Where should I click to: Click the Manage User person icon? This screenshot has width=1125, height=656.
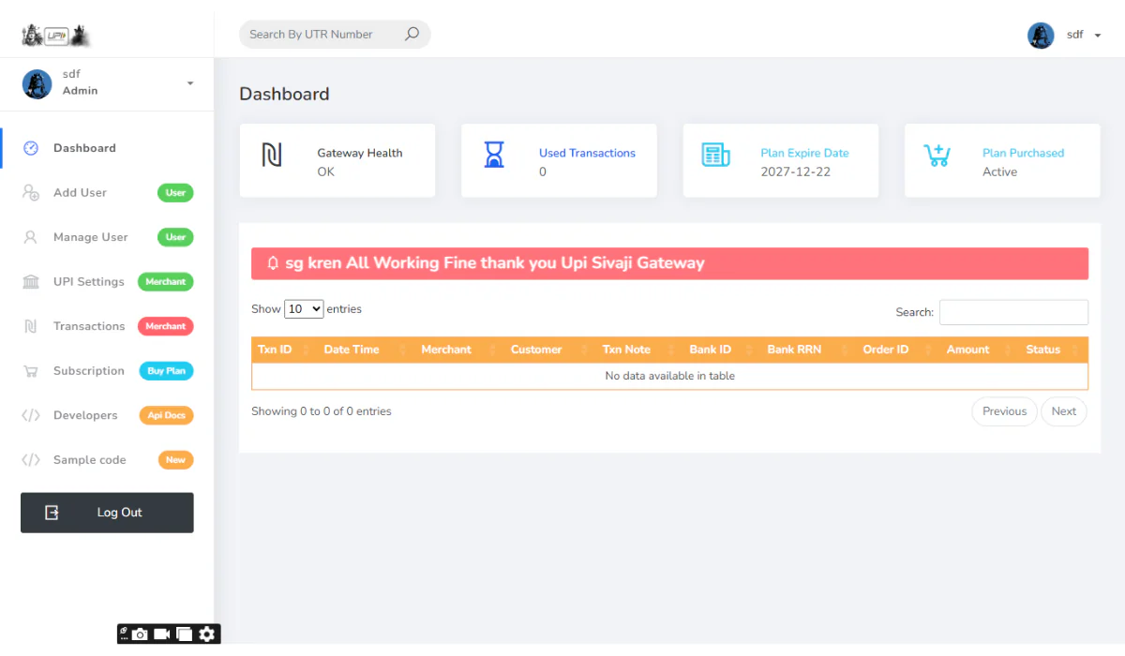coord(30,237)
